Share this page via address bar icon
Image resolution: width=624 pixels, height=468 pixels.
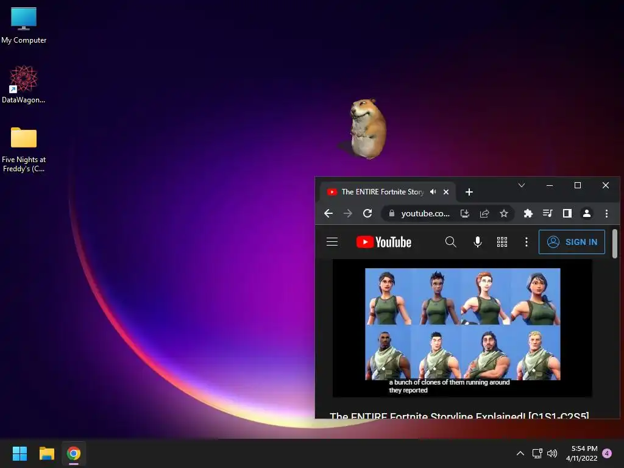point(484,214)
